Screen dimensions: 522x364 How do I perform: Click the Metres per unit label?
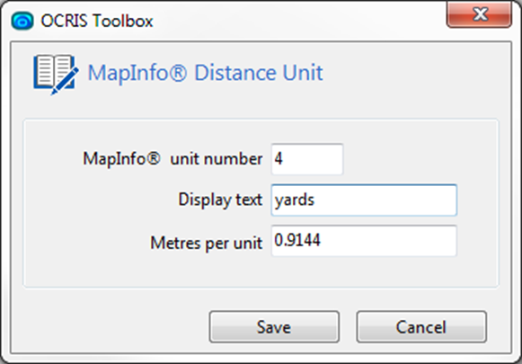pyautogui.click(x=206, y=243)
